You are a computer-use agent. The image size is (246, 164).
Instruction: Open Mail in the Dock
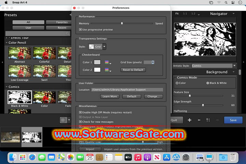[x=51, y=157]
